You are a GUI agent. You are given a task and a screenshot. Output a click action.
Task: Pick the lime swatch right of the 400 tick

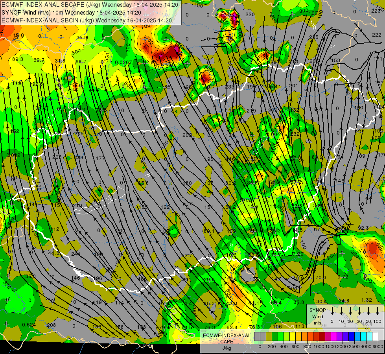[x=287, y=336]
